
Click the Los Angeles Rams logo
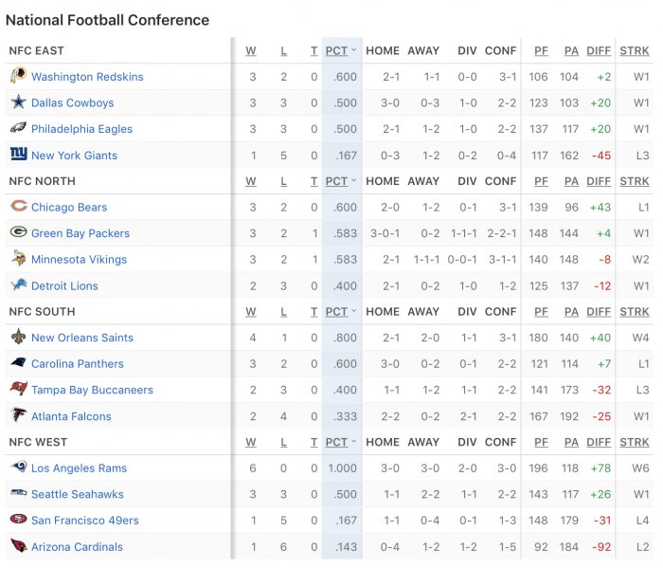pyautogui.click(x=19, y=467)
